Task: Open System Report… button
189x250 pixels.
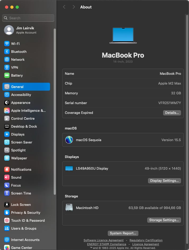Action: 123,233
